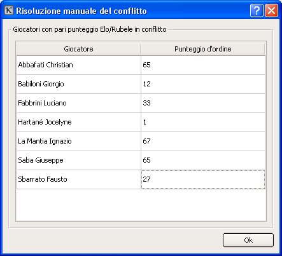Screen dimensions: 282x256
Task: Select the Fabbrini Luciano player cell
Action: pos(79,103)
